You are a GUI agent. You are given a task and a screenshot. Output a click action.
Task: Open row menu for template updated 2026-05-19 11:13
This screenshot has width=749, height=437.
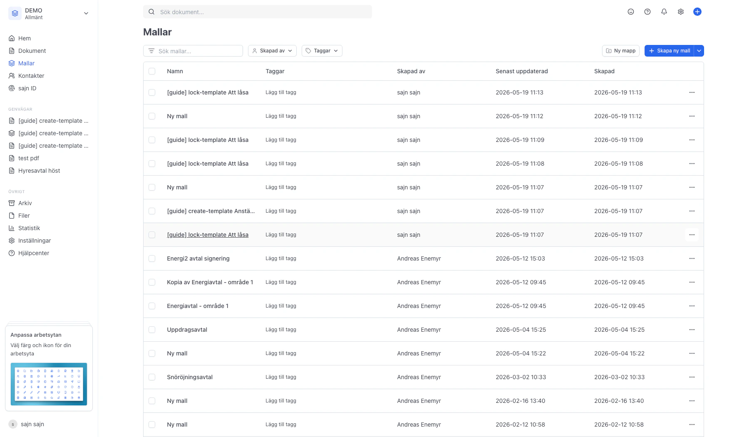tap(692, 92)
